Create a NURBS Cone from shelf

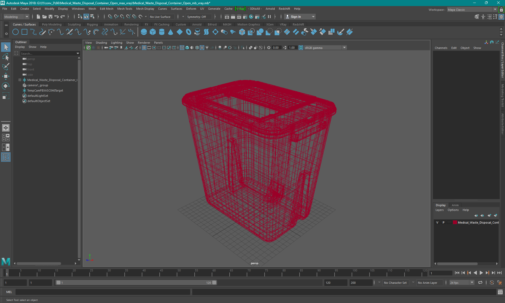pos(171,32)
